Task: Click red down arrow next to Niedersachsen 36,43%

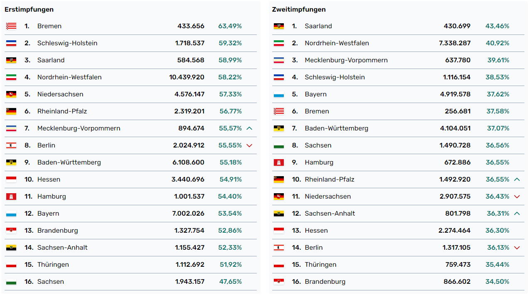Action: coord(517,197)
